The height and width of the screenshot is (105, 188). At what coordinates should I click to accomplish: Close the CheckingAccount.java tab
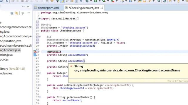[102, 8]
